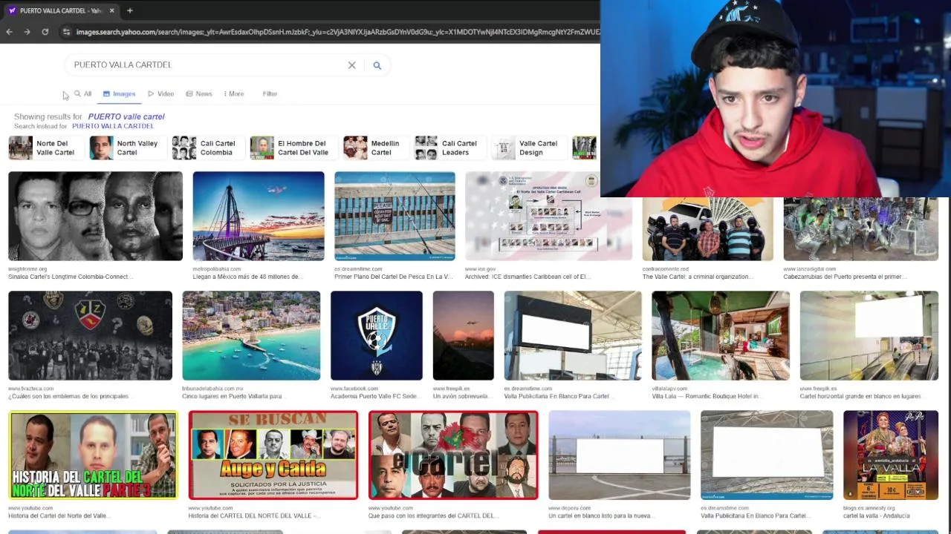This screenshot has width=951, height=534.
Task: Click the PUERTO valle cartel suggested link
Action: [x=126, y=116]
